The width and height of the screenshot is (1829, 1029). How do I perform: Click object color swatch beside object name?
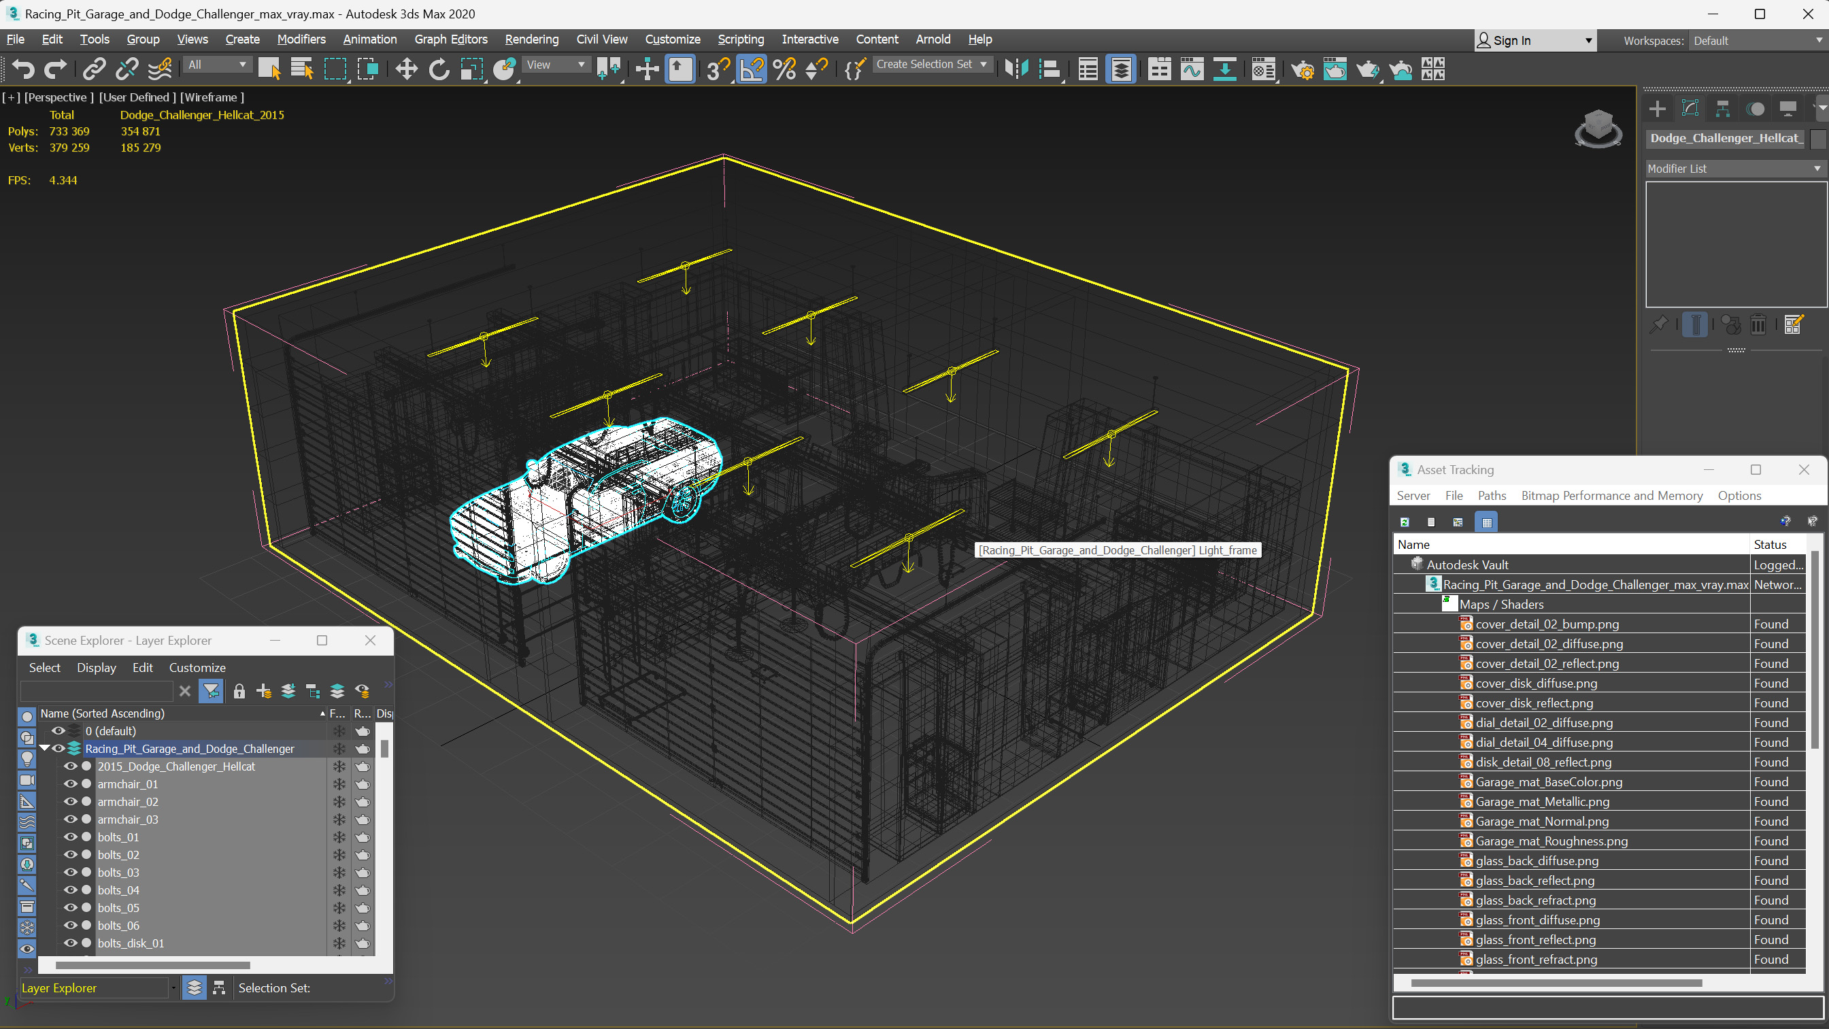click(x=1817, y=139)
